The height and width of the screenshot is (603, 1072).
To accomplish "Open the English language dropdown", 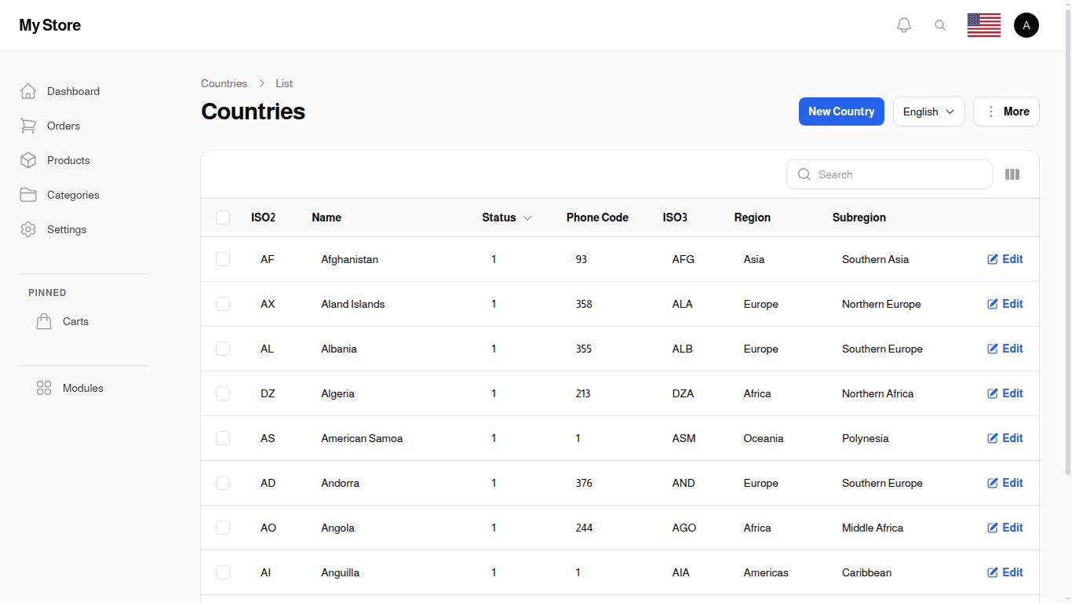I will pyautogui.click(x=928, y=111).
